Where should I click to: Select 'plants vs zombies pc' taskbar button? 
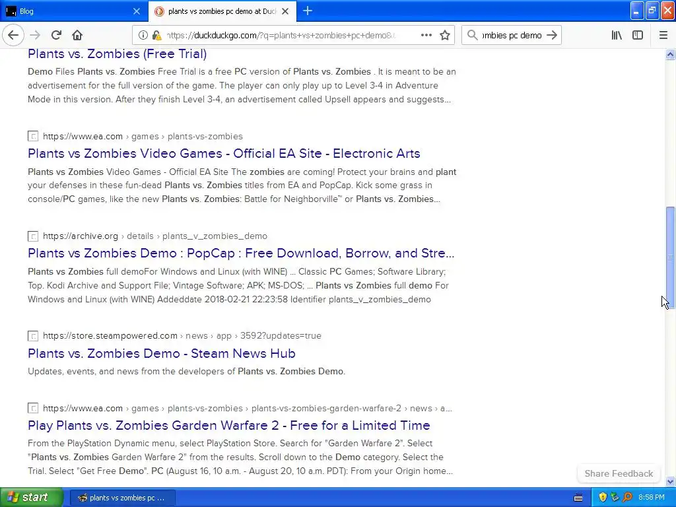coord(122,498)
